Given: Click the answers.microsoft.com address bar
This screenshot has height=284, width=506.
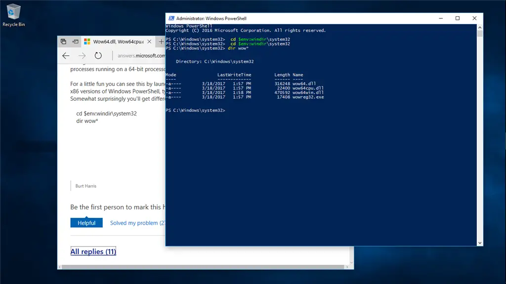Looking at the screenshot, I should (x=141, y=55).
